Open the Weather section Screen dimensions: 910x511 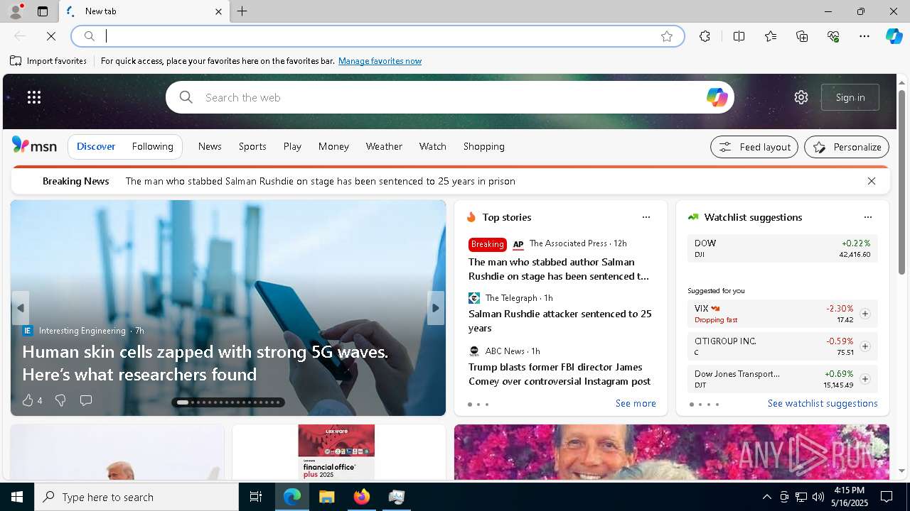click(384, 146)
